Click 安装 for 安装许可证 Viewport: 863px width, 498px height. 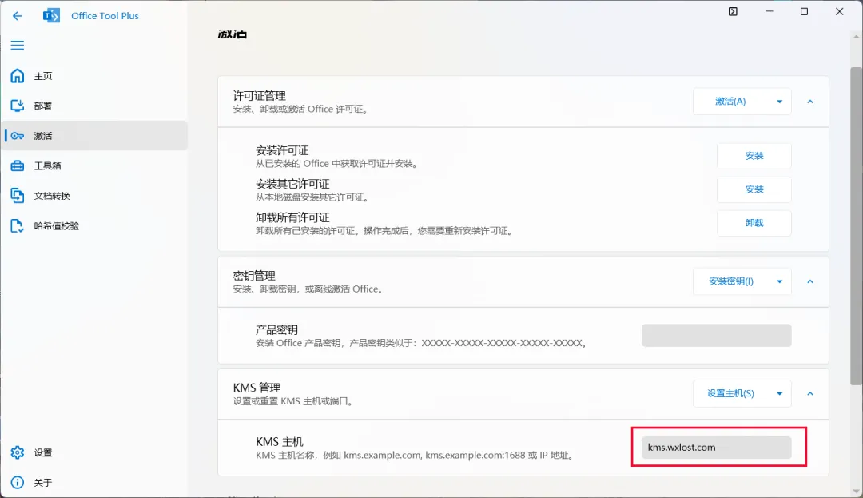(754, 156)
